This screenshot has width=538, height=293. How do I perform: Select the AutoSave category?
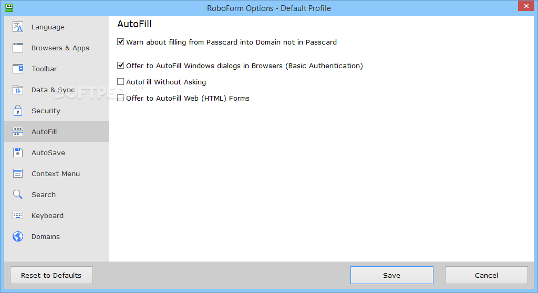pos(57,153)
